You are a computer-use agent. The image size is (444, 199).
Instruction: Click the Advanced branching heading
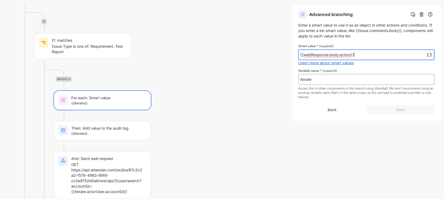331,15
